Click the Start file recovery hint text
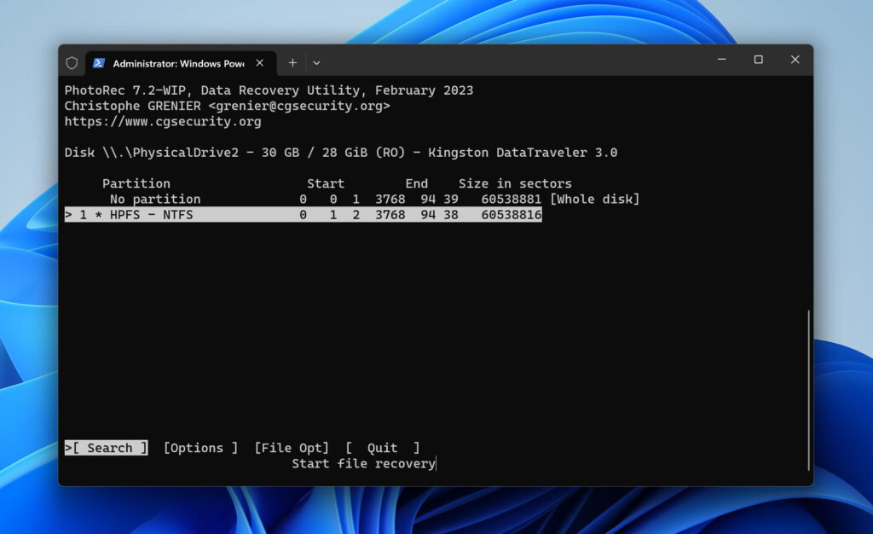The image size is (873, 534). [x=363, y=464]
